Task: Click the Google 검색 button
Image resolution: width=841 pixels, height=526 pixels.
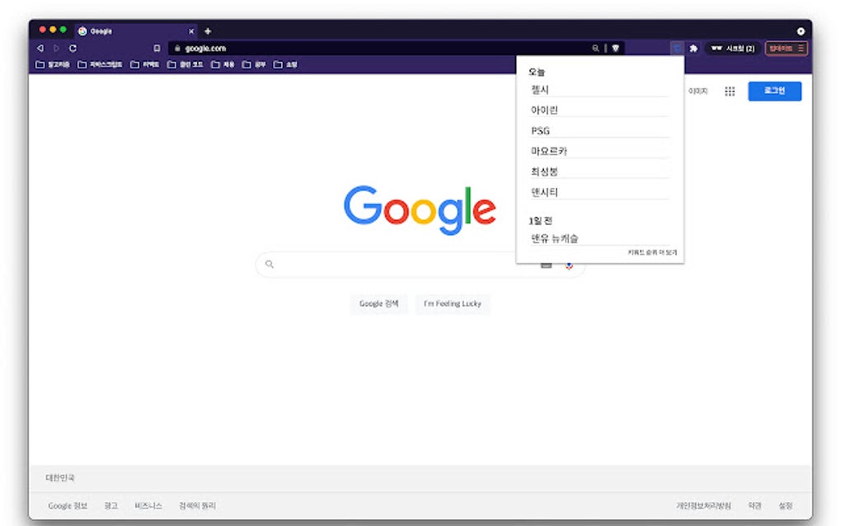Action: (378, 303)
